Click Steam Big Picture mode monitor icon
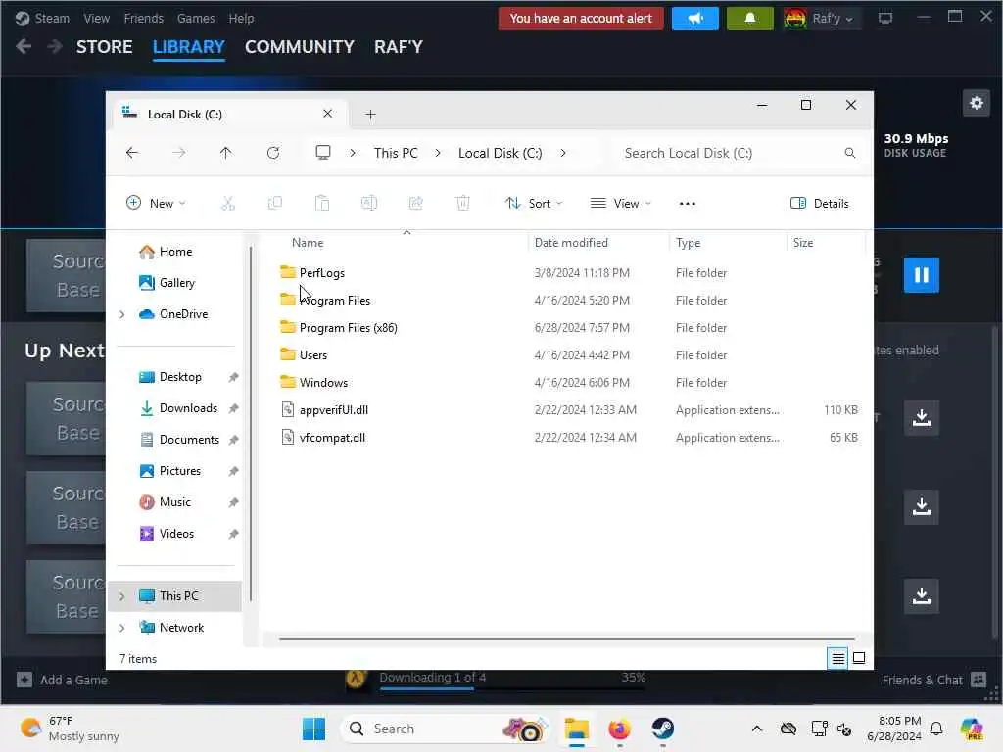This screenshot has width=1003, height=752. 885,19
